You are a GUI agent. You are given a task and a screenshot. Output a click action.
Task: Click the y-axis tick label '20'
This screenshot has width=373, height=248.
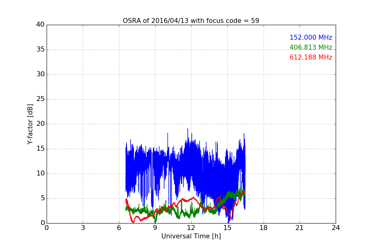pos(40,124)
